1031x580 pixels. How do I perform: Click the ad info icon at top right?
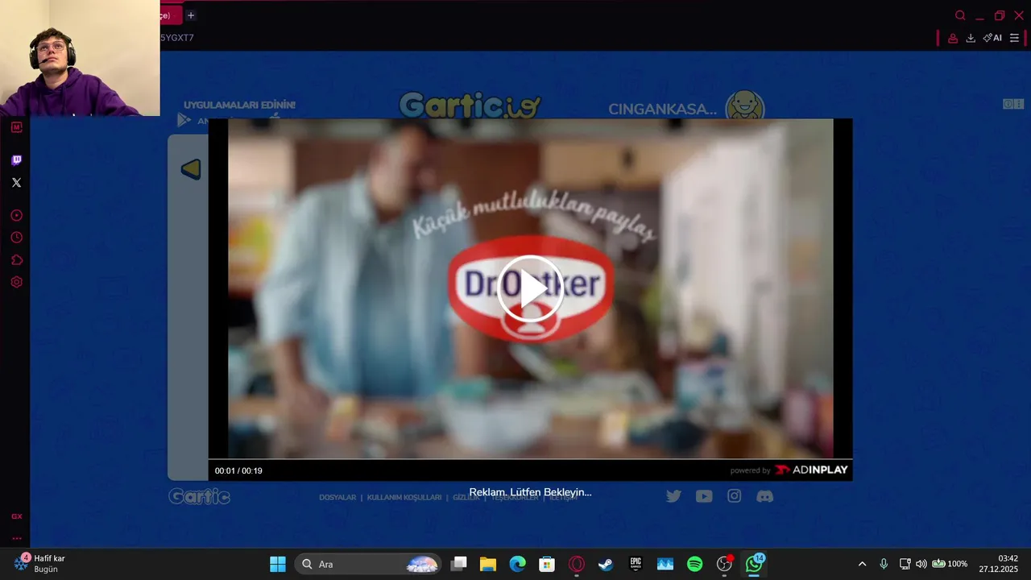point(1008,104)
